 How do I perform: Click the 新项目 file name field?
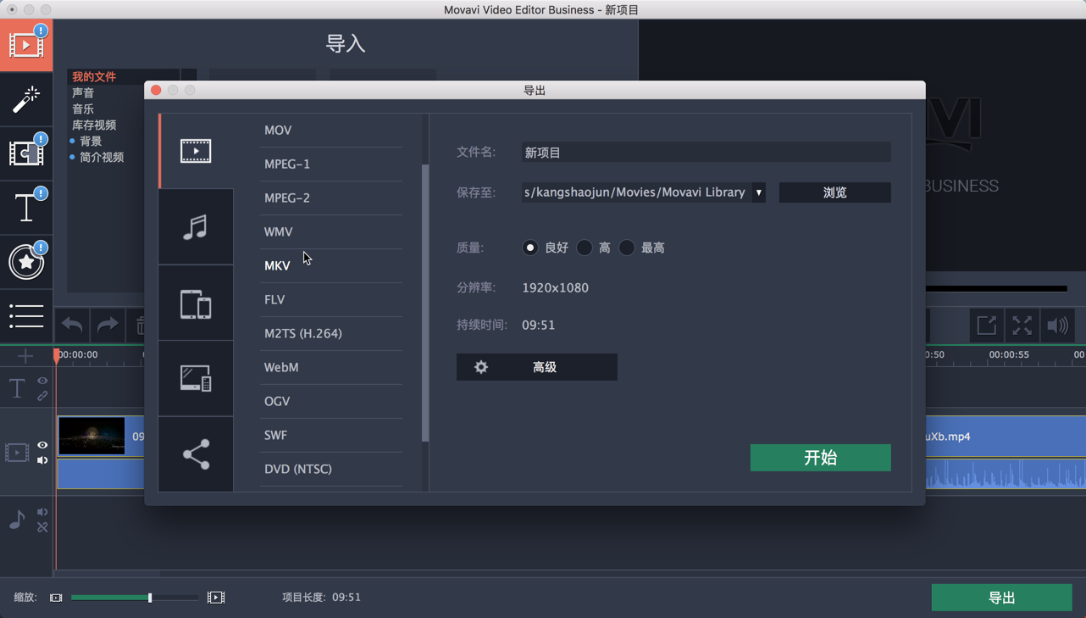[x=706, y=152]
